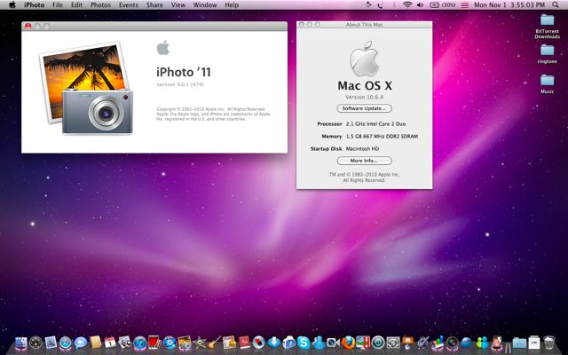Click Version 10.6.4 text
Viewport: 568px width, 355px height.
tap(364, 97)
